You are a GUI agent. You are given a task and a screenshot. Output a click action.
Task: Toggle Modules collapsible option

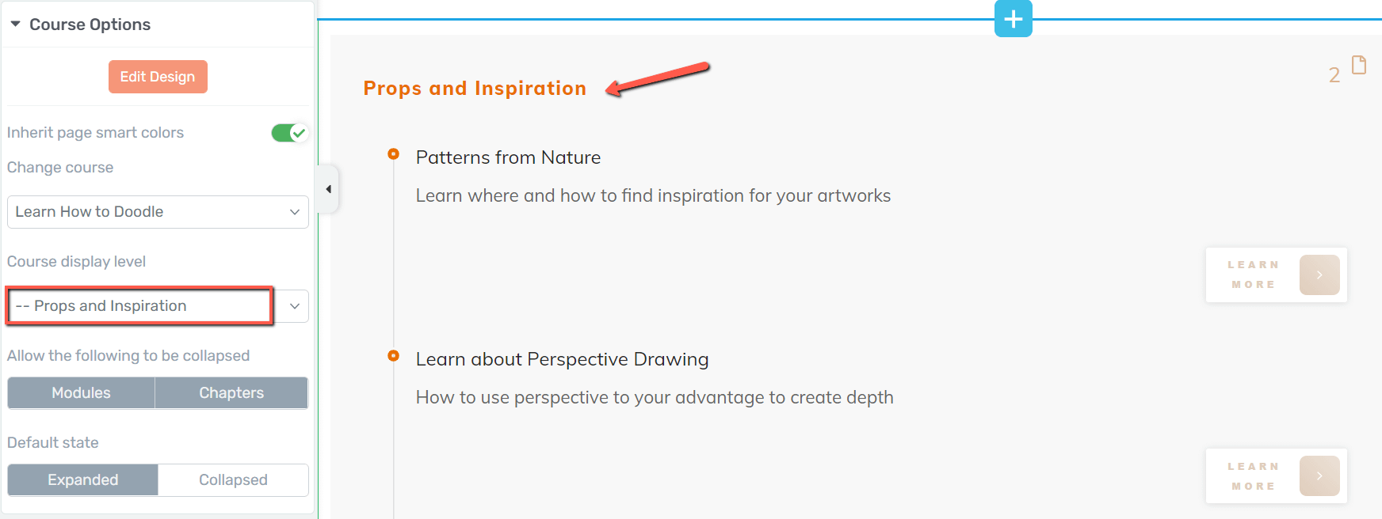tap(81, 393)
